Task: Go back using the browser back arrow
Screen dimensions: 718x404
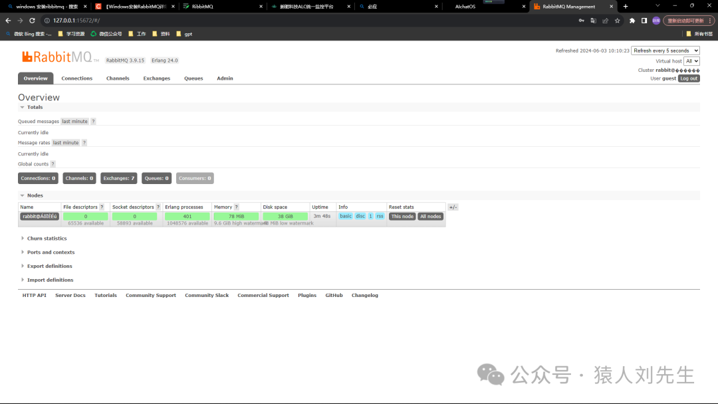Action: coord(8,21)
